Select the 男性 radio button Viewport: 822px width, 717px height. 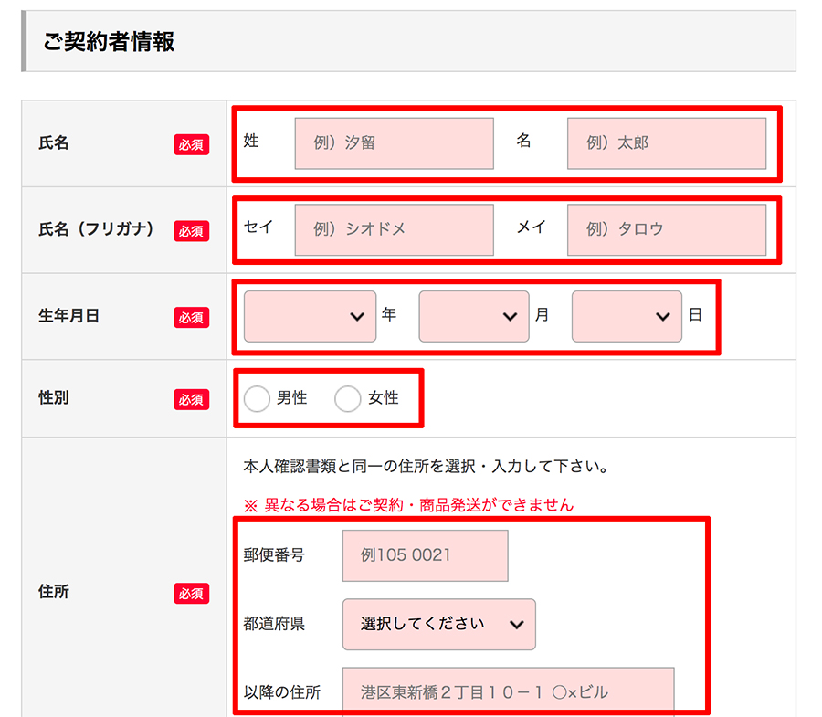[x=258, y=399]
